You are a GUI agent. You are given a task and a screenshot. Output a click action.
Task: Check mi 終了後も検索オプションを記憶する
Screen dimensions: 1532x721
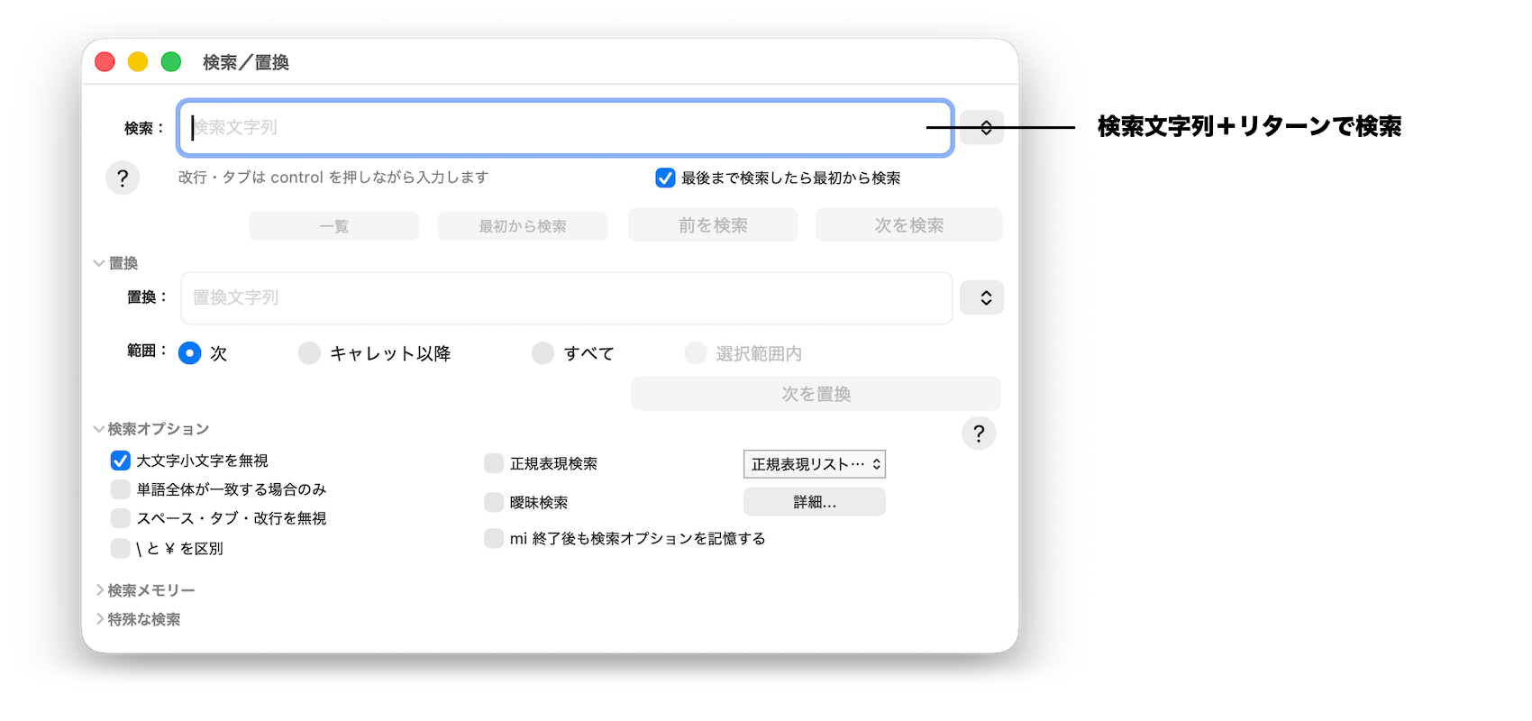click(494, 538)
